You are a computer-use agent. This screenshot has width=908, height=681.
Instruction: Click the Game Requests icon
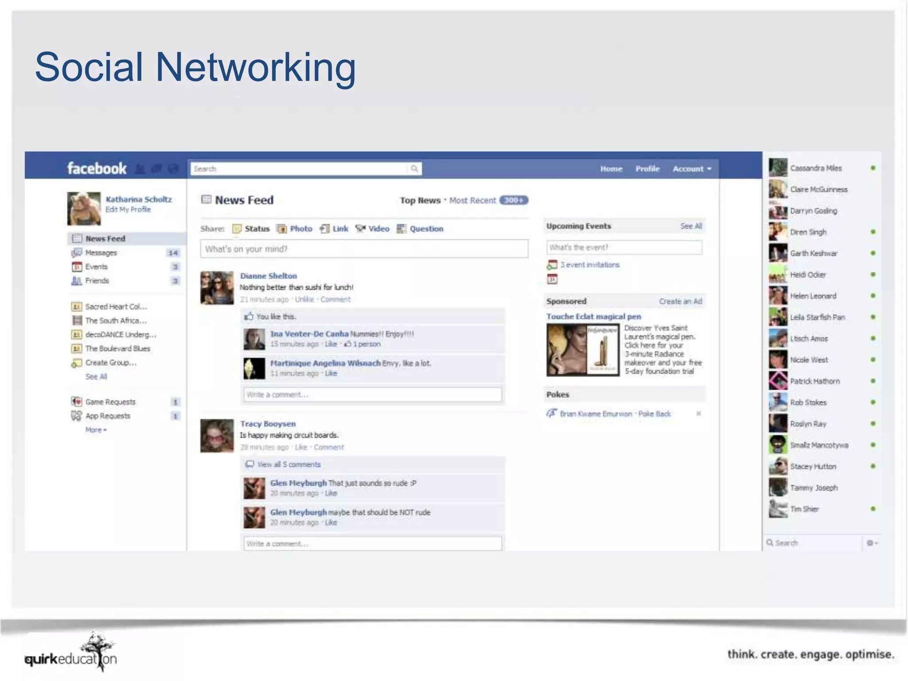(x=76, y=402)
